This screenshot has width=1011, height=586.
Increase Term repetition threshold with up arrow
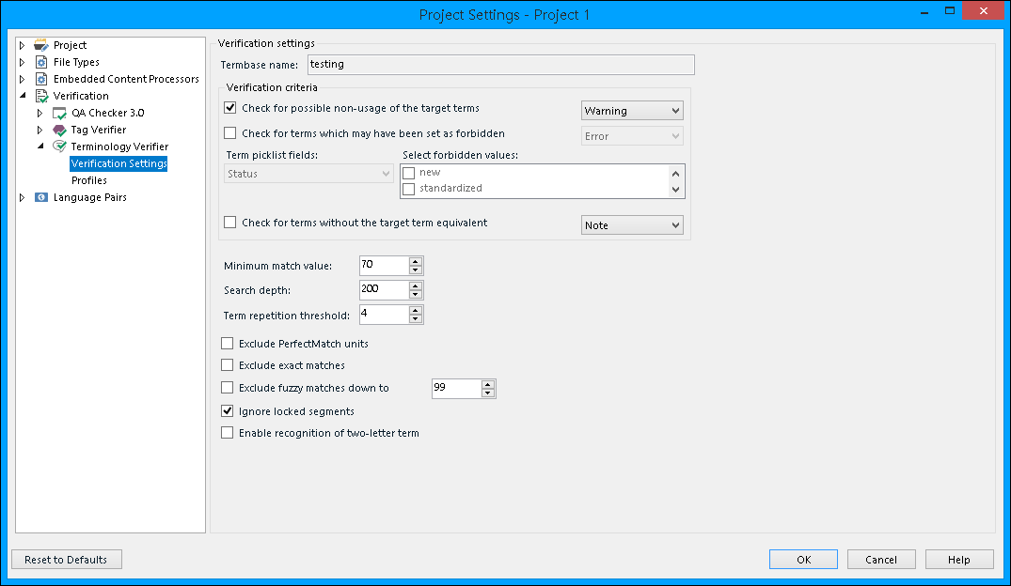(x=416, y=310)
